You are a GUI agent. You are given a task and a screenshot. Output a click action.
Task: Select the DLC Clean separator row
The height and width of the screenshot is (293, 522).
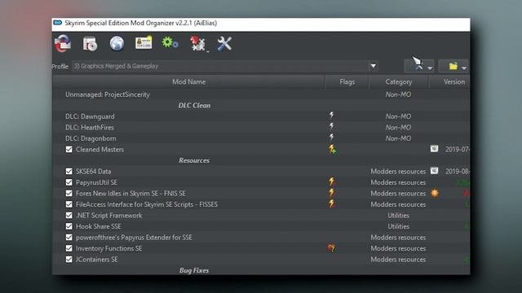pos(261,105)
